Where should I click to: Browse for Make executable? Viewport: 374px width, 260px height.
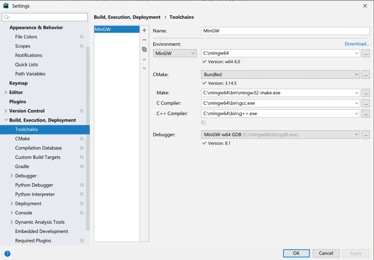[366, 93]
